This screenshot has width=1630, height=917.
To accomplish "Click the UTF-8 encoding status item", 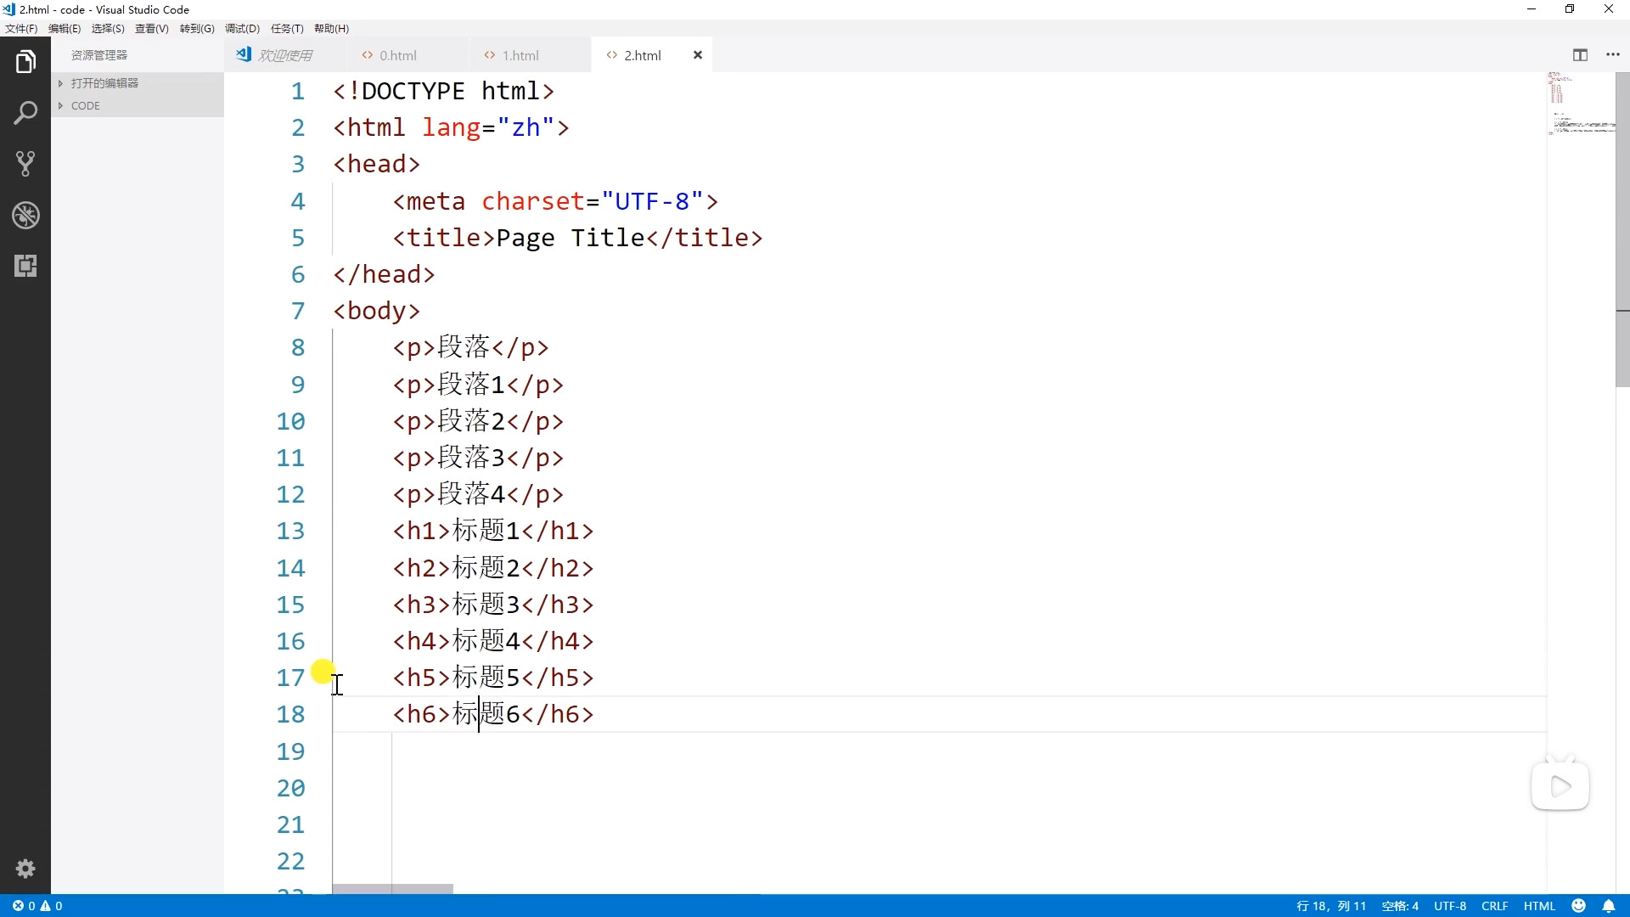I will click(x=1450, y=906).
